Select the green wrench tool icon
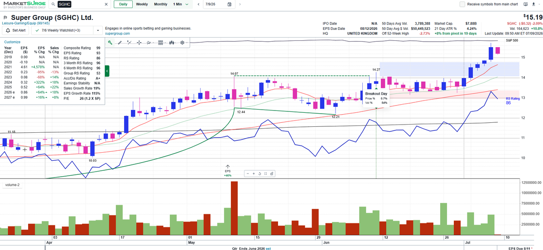 (x=110, y=43)
